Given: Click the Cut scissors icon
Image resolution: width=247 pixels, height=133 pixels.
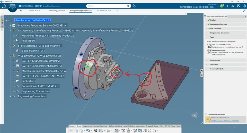Looking at the screenshot, I should click(x=71, y=130).
